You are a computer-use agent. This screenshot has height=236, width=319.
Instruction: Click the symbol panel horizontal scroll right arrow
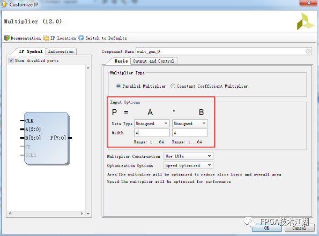pos(82,214)
